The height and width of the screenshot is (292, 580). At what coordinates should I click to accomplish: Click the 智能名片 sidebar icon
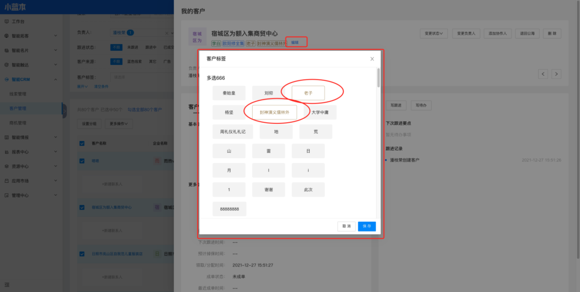point(6,50)
